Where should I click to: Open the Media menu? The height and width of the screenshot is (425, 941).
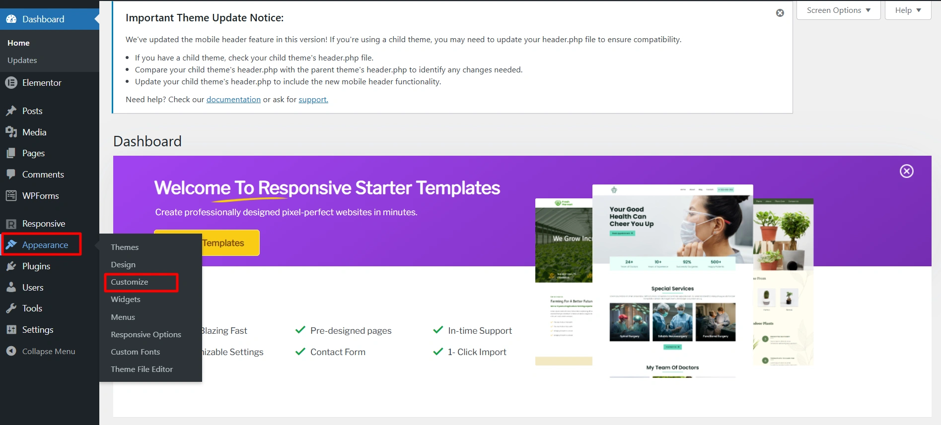tap(34, 132)
